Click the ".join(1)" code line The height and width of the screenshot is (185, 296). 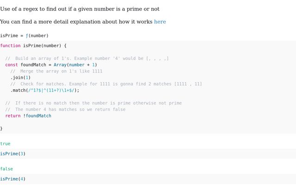[20, 78]
